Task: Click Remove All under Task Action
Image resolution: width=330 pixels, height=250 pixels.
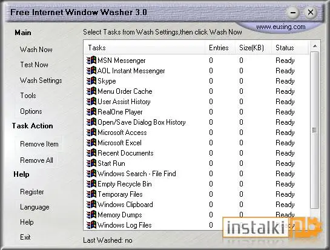Action: point(36,160)
